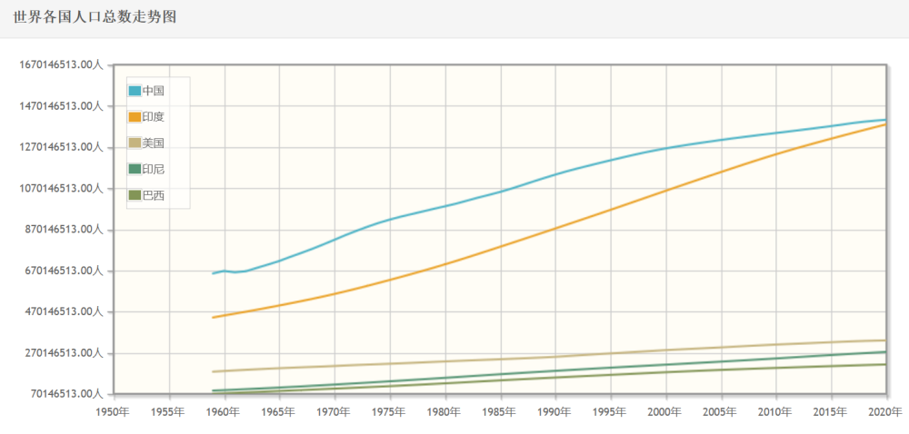Click the 巴西 olive legend swatch
Viewport: 909px width, 434px height.
135,196
